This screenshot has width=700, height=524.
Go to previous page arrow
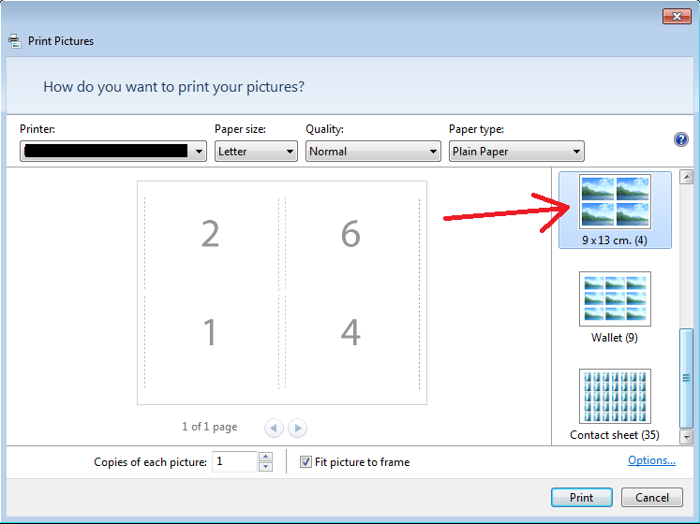coord(274,429)
